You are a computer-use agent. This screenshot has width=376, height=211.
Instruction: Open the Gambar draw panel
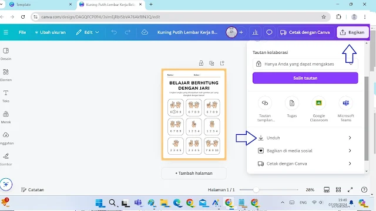[x=6, y=159]
